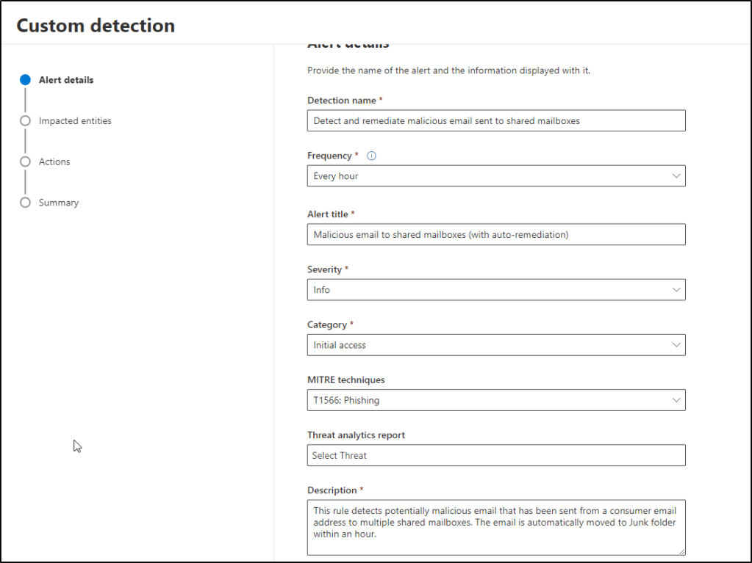Click the Select Threat analytics report field
Viewport: 752px width, 563px height.
coord(495,455)
